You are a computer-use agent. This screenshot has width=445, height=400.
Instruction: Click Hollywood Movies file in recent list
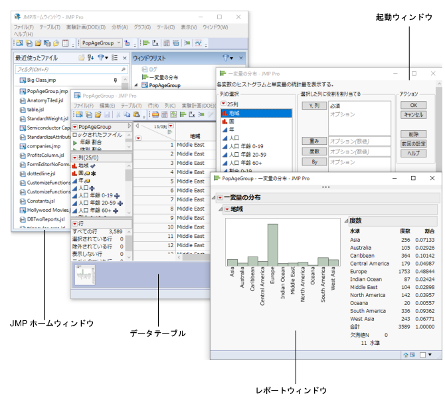[45, 210]
